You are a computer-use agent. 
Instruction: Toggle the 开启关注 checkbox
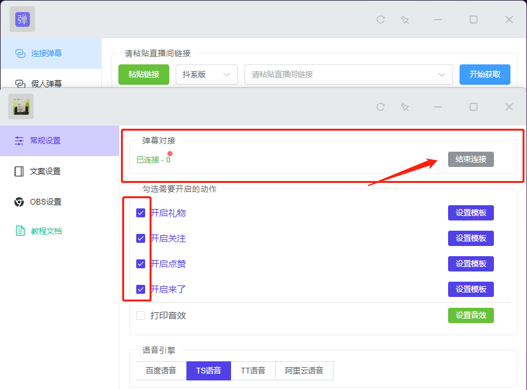pyautogui.click(x=141, y=238)
